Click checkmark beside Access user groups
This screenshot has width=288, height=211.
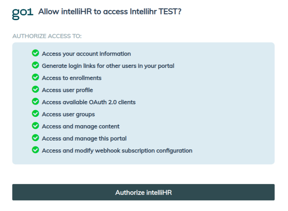[x=36, y=114]
